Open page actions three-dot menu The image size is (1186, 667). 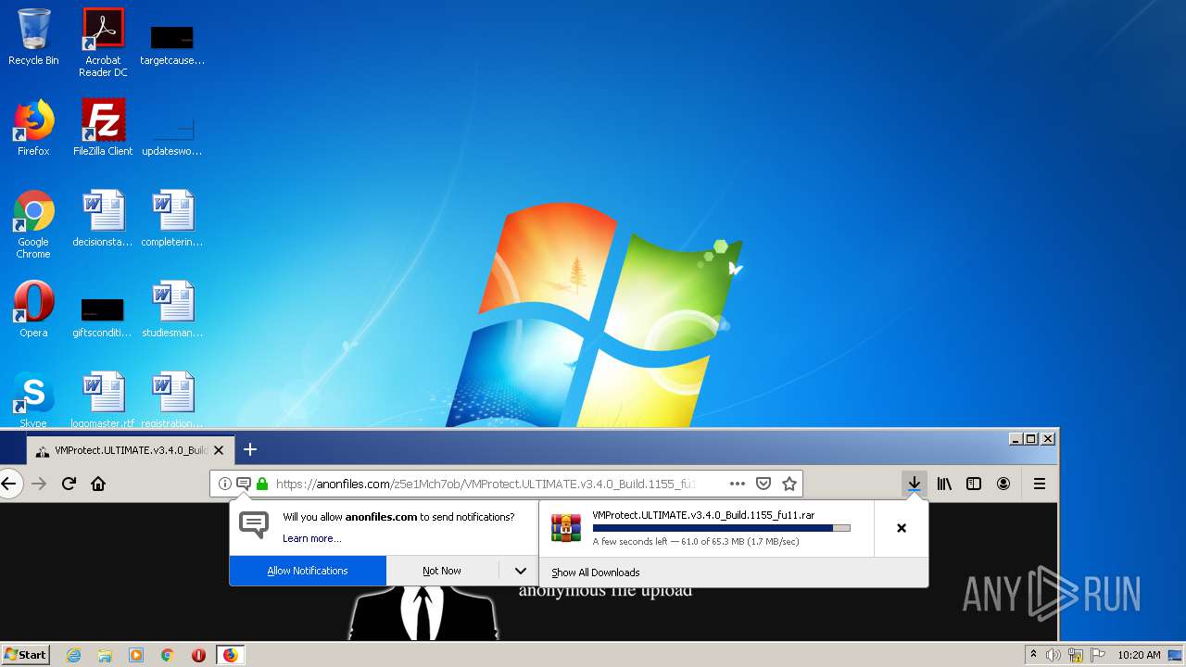tap(737, 484)
